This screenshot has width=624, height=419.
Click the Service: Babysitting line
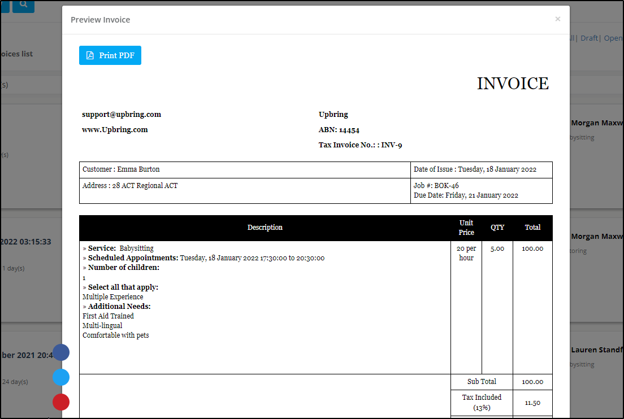[118, 248]
